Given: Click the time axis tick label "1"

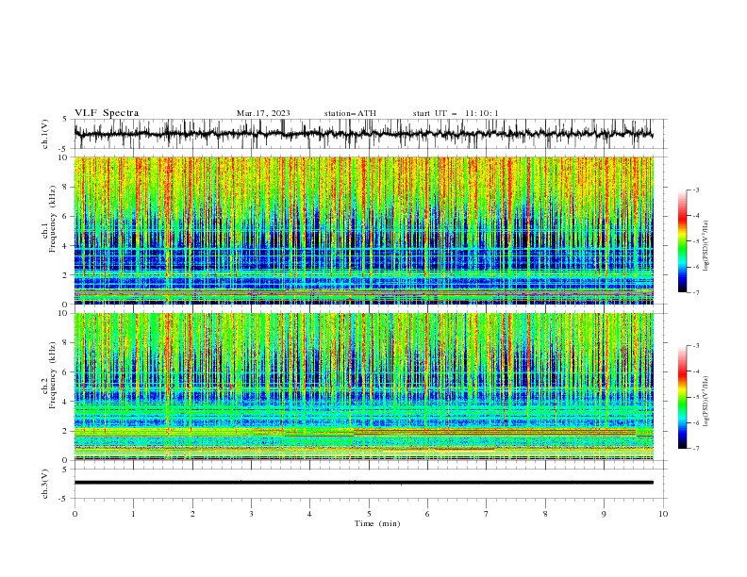Looking at the screenshot, I should [133, 514].
